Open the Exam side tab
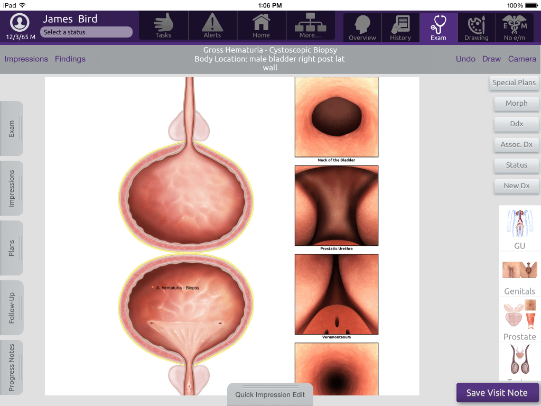541x406 pixels. 12,128
